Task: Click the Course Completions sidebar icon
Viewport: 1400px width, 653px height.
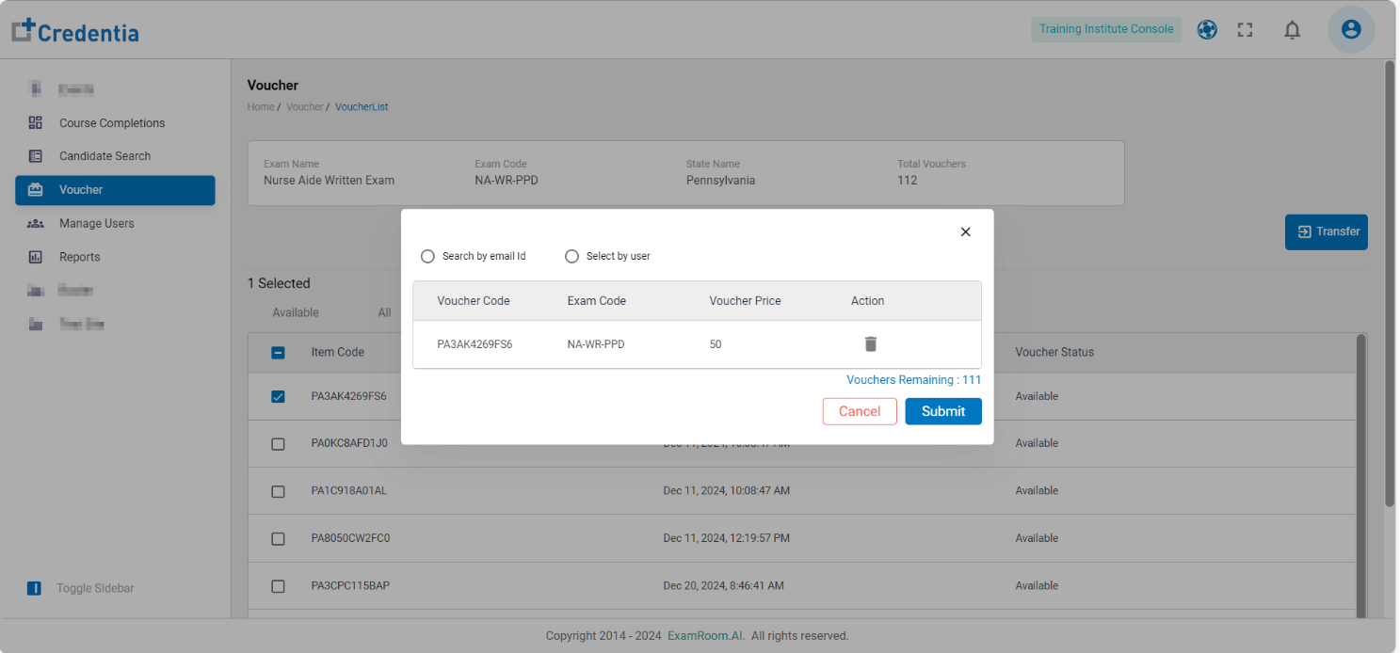Action: (x=36, y=122)
